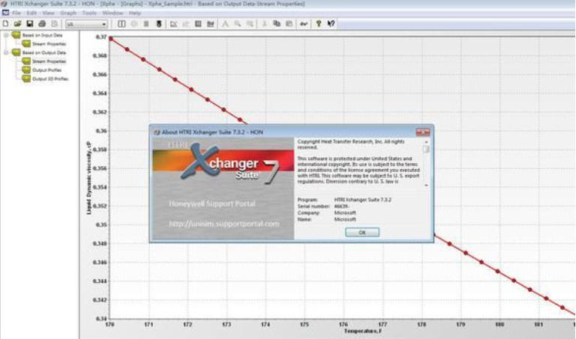576x339 pixels.
Task: Open the Graph menu
Action: tap(68, 13)
